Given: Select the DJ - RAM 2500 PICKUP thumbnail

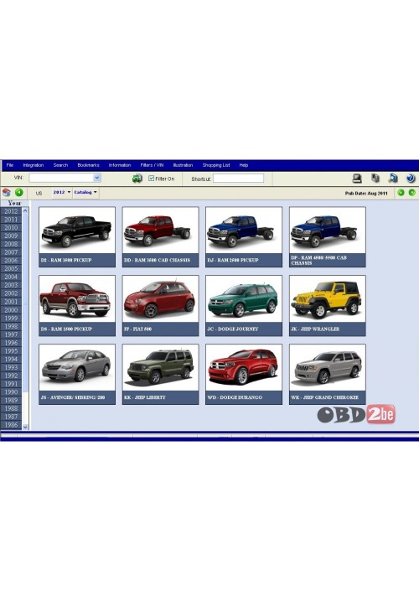Looking at the screenshot, I should (x=244, y=237).
